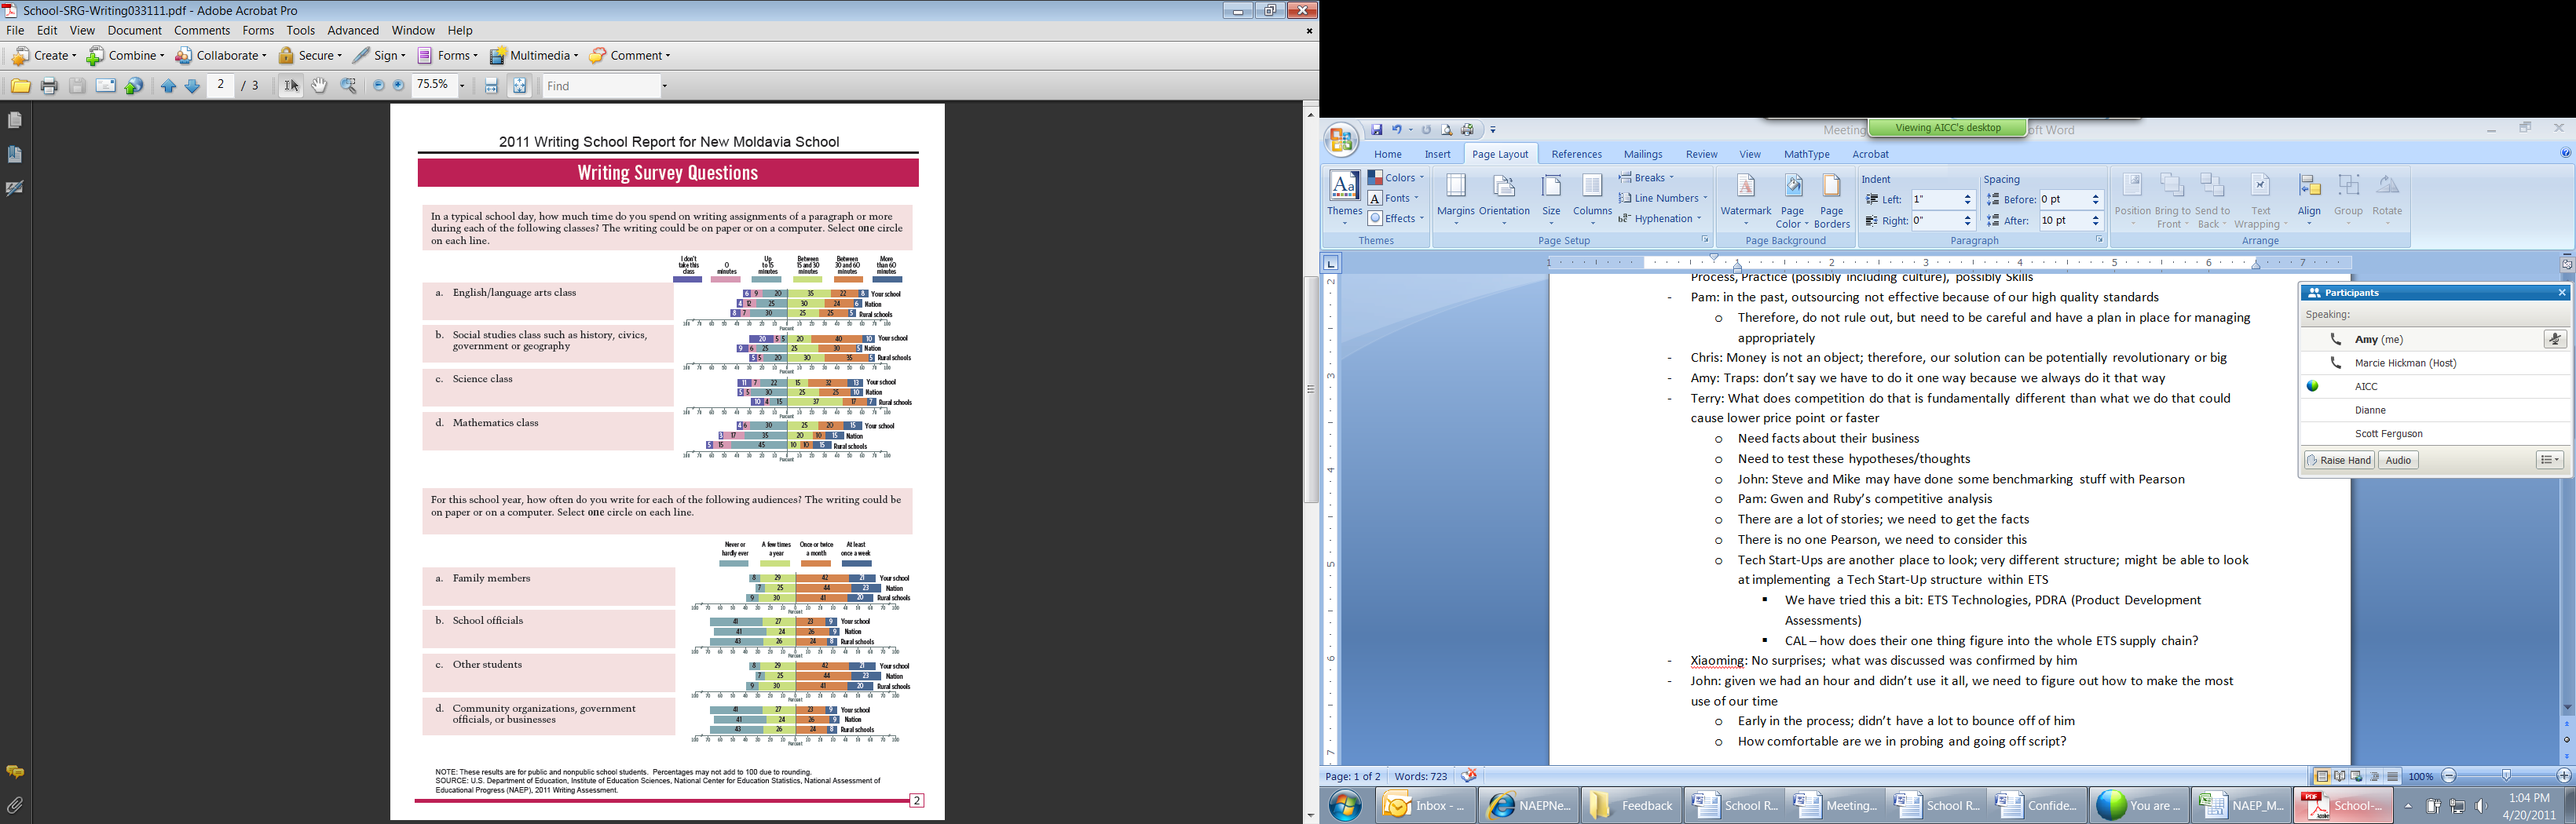The width and height of the screenshot is (2576, 824).
Task: Email the PDF using the envelope icon
Action: [x=106, y=86]
